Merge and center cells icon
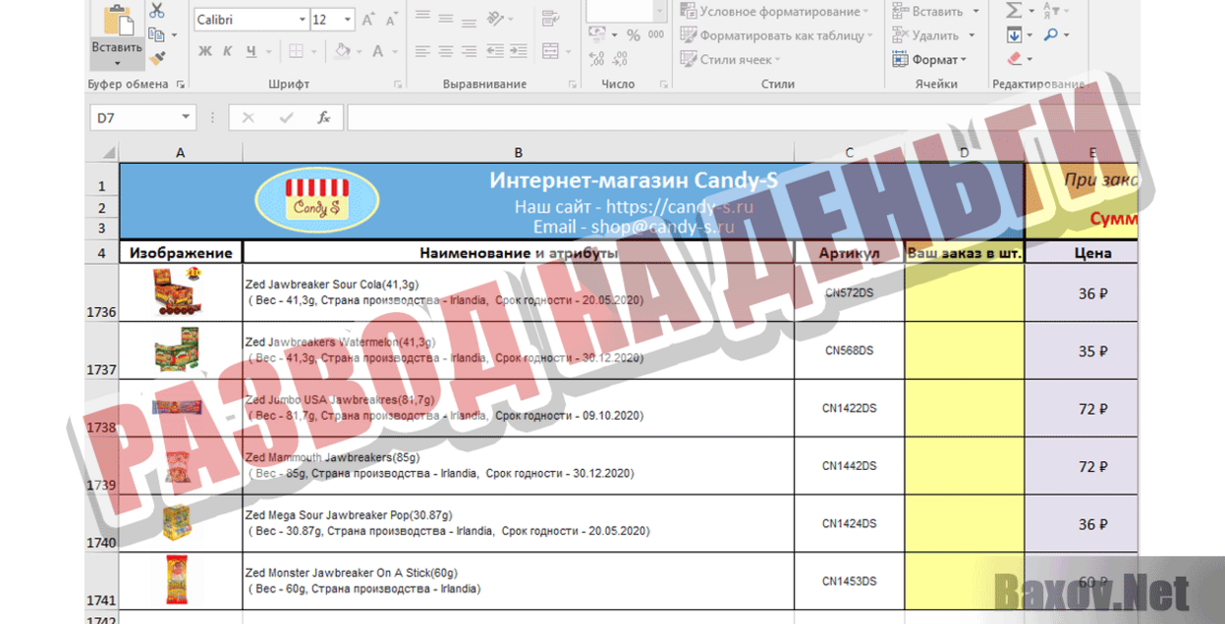The height and width of the screenshot is (624, 1225). coord(550,51)
